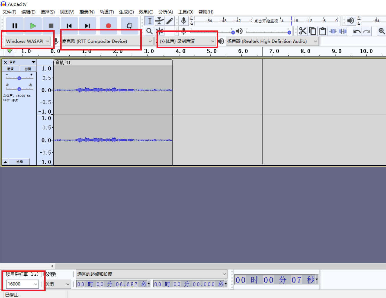Screen dimensions: 386x298
Task: Start recording with the red Record button
Action: (108, 26)
